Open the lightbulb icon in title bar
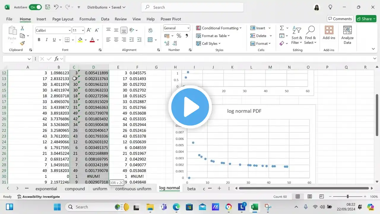 coord(330,7)
